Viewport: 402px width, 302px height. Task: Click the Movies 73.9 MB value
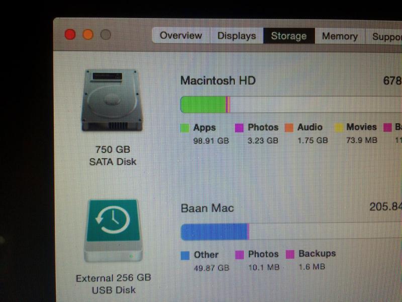(x=362, y=140)
